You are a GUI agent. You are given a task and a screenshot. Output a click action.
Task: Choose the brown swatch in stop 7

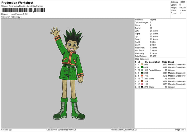pos(142,81)
